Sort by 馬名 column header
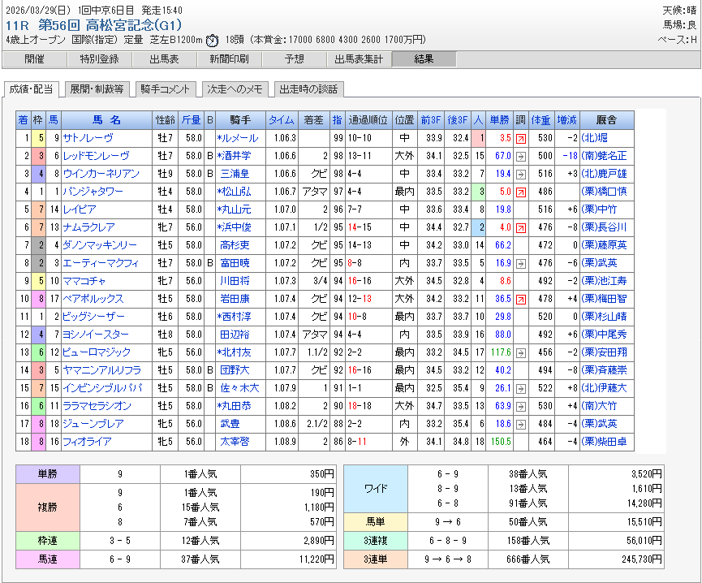 pyautogui.click(x=106, y=120)
